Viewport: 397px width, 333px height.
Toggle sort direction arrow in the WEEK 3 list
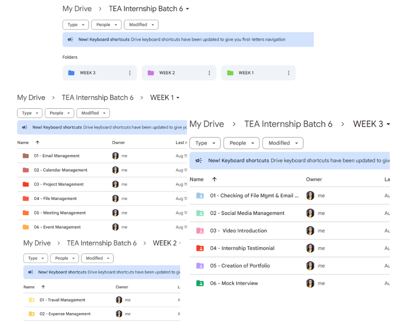tap(215, 179)
